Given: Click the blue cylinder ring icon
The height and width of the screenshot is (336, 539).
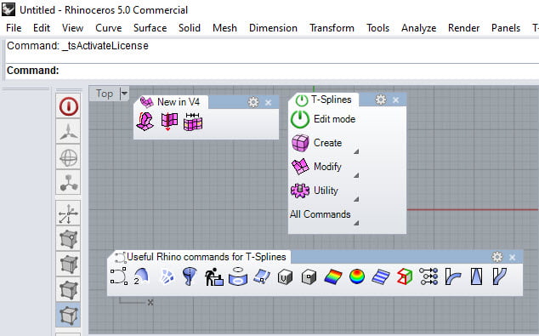Looking at the screenshot, I should coord(238,276).
